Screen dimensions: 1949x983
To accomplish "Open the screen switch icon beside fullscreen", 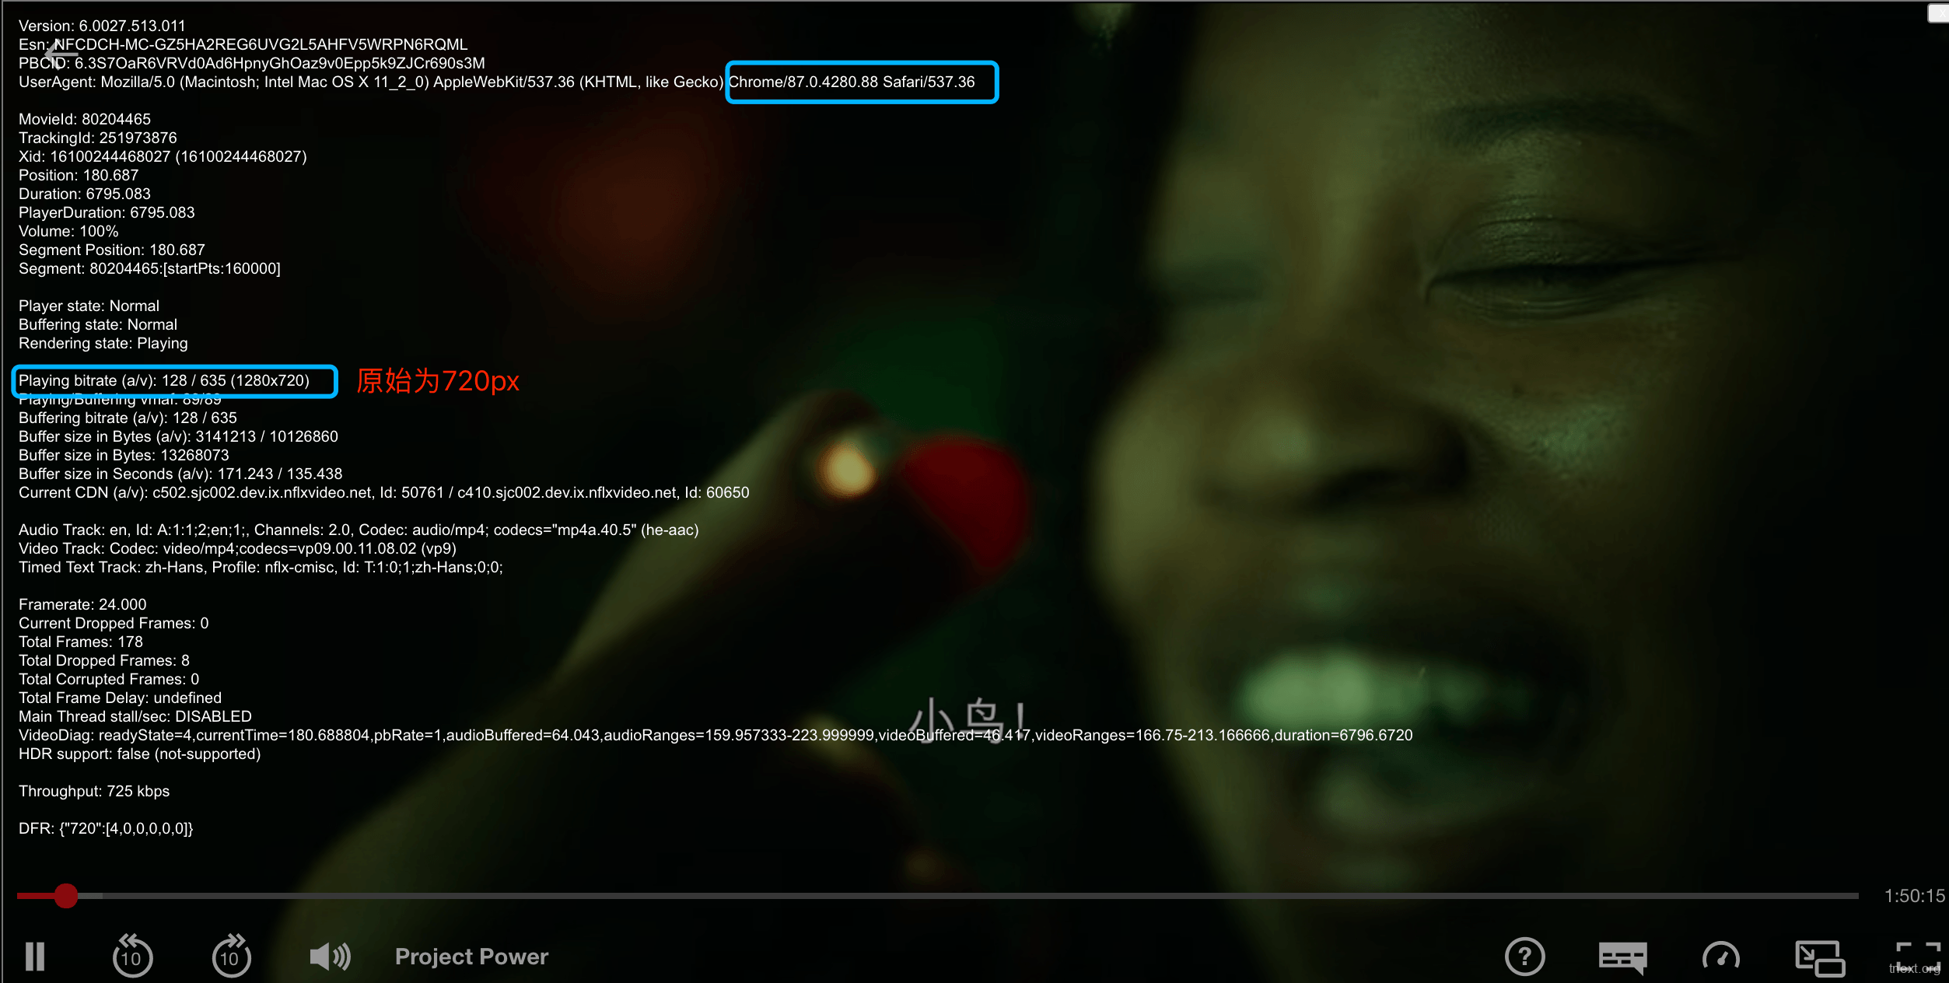I will pos(1819,958).
